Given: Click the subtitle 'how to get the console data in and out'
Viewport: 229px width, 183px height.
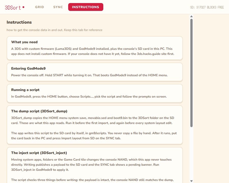Looking at the screenshot, I should [54, 30].
